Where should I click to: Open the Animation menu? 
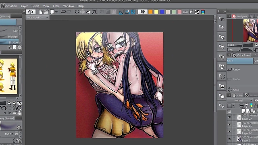pos(11,6)
